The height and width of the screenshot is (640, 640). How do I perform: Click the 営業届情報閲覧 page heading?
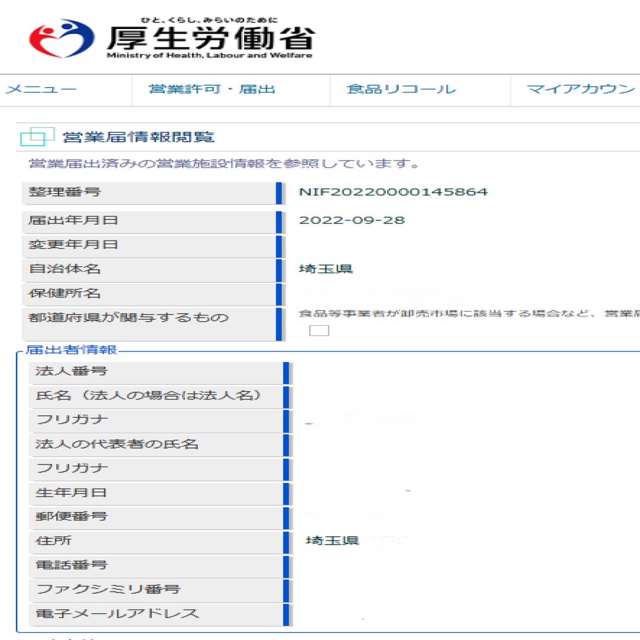(x=138, y=137)
